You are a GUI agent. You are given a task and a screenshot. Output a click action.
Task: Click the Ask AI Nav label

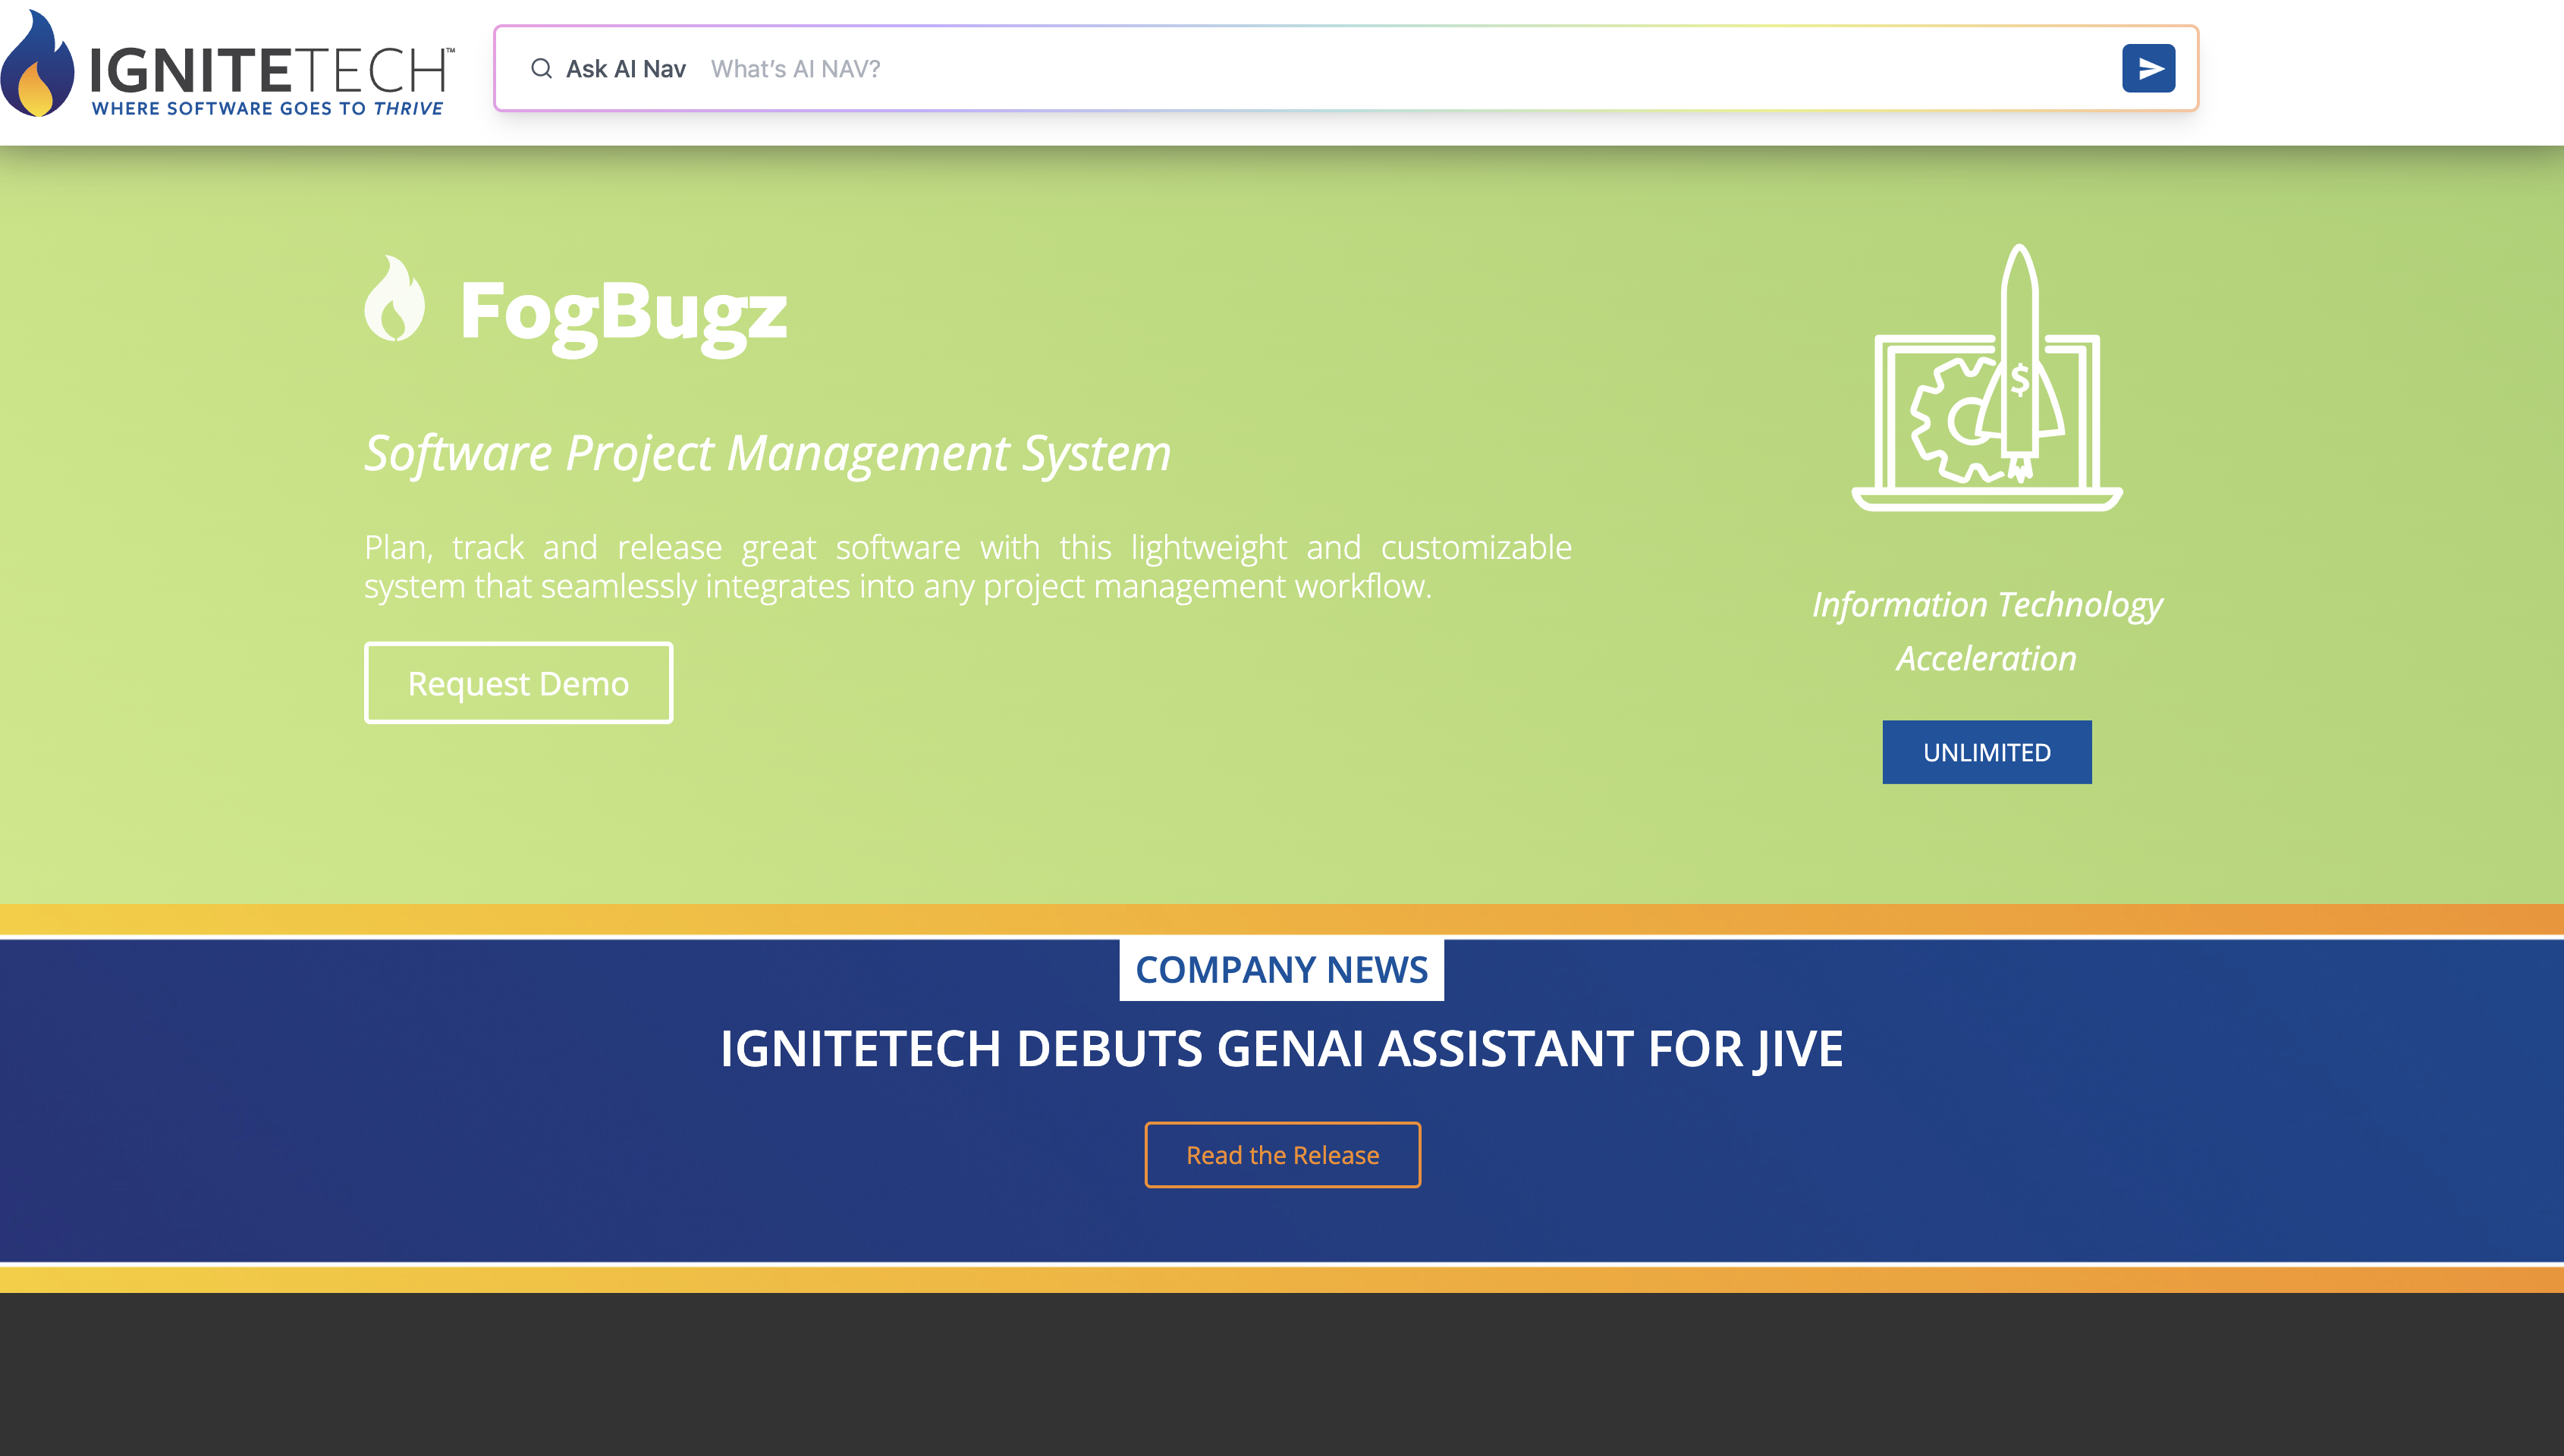pyautogui.click(x=625, y=68)
